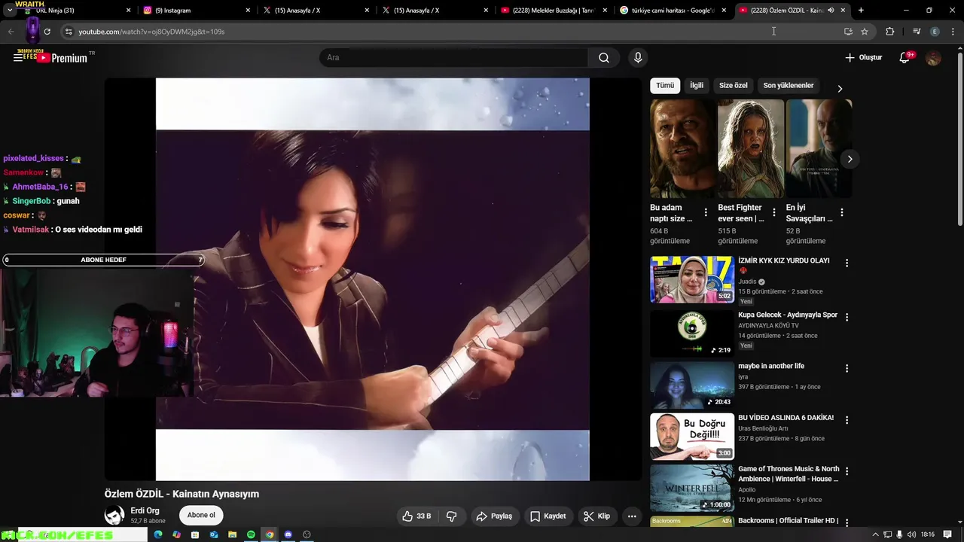Close the Instagram tab
The image size is (964, 542).
(248, 11)
